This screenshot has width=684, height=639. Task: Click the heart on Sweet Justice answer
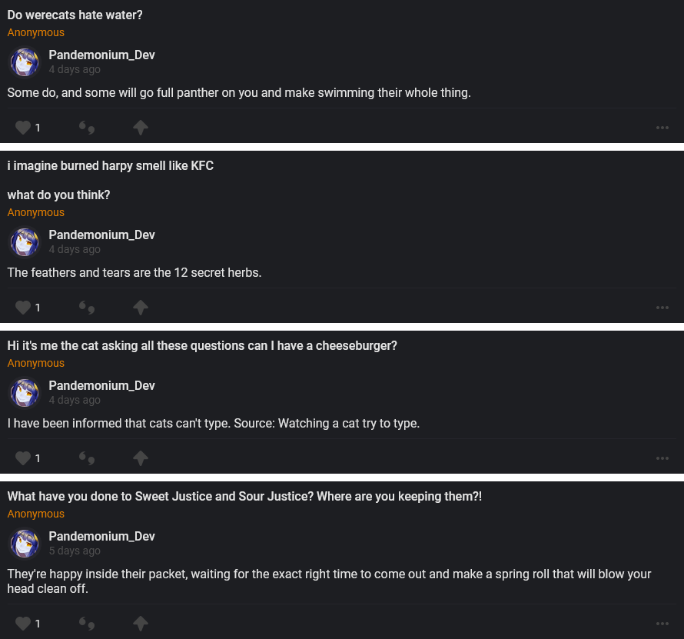click(x=24, y=623)
